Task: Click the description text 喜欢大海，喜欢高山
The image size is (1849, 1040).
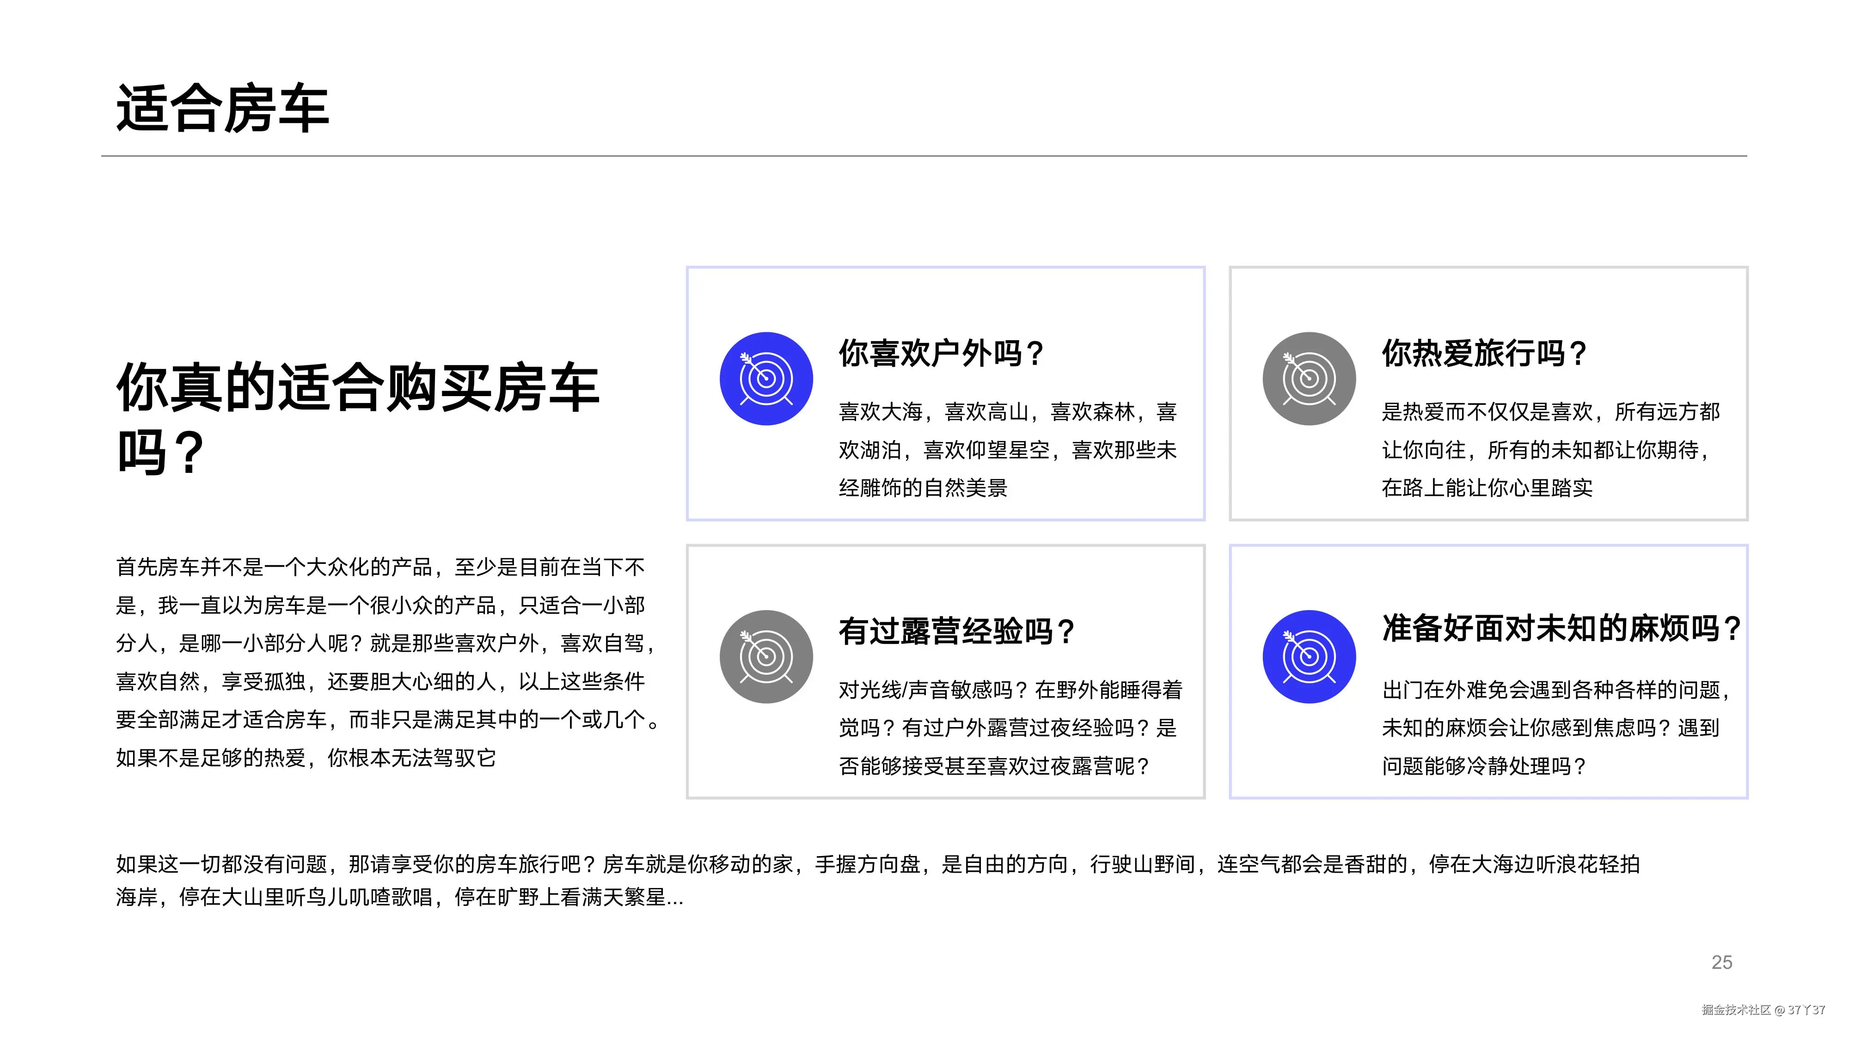Action: pos(1007,449)
